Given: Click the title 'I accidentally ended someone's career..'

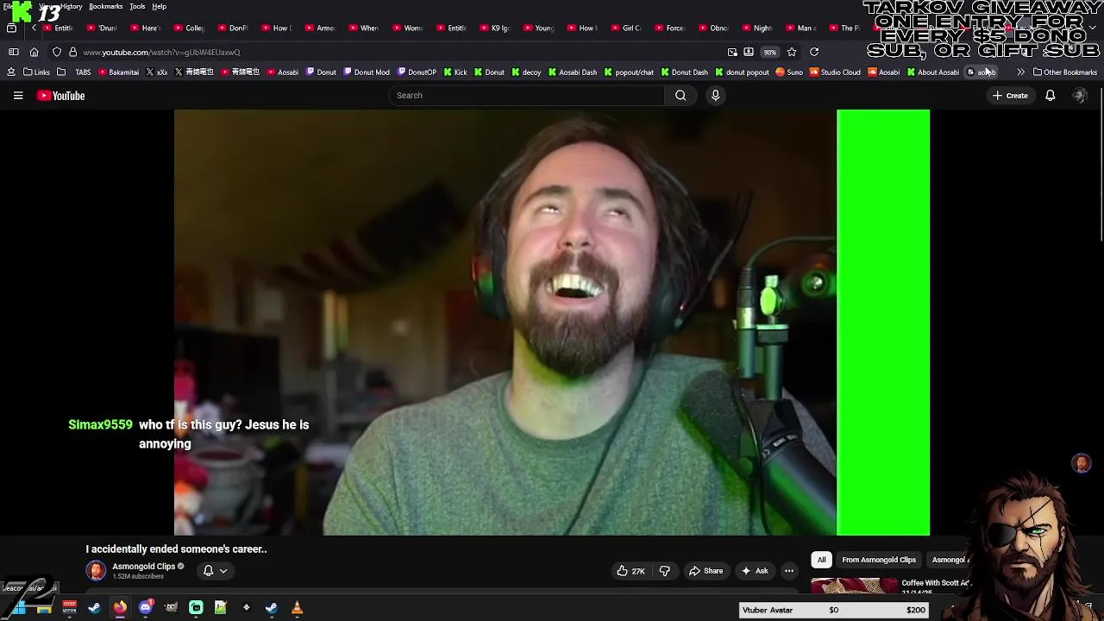Looking at the screenshot, I should [176, 549].
